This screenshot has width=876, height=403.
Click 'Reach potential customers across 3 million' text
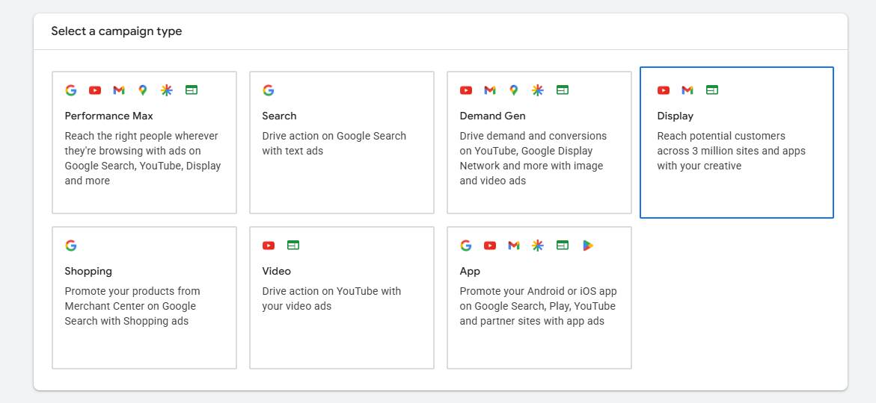coord(732,151)
